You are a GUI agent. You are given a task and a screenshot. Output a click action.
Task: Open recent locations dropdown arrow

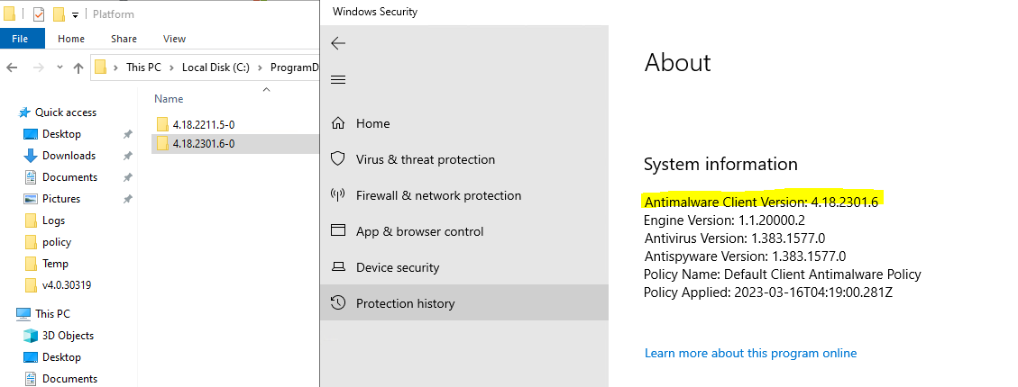(x=60, y=67)
